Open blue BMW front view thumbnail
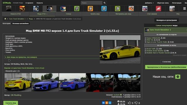187x105 pixels. coord(45,82)
